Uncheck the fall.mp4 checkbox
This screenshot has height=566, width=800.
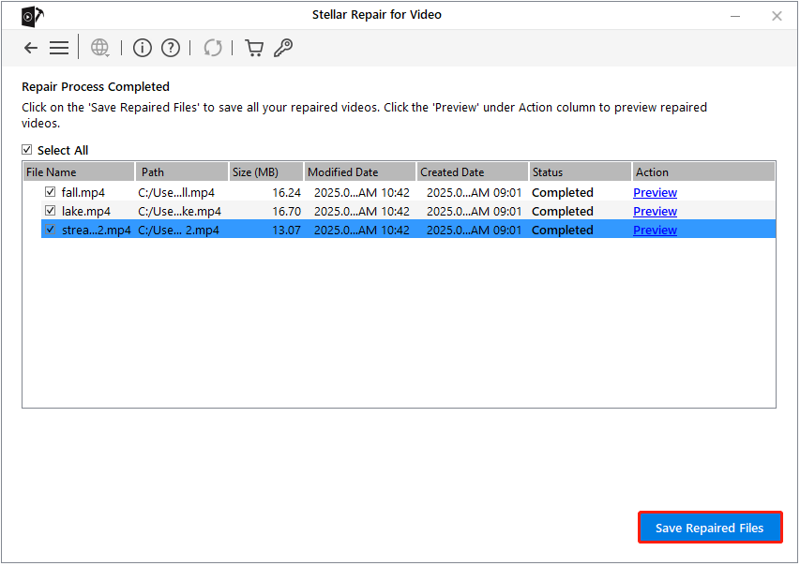pyautogui.click(x=50, y=192)
